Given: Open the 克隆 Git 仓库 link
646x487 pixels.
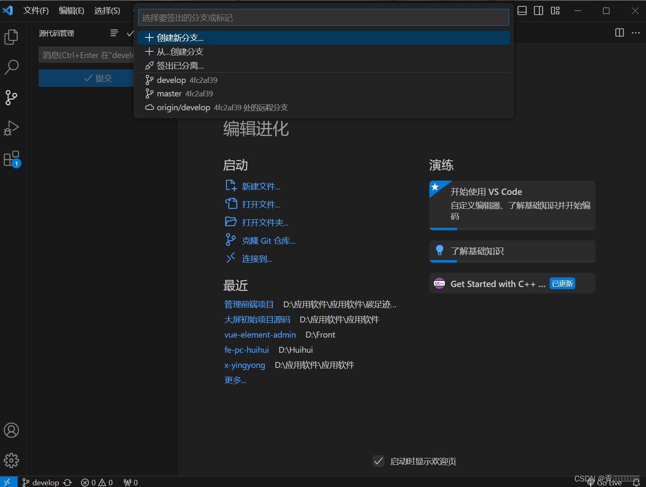Looking at the screenshot, I should [x=268, y=240].
